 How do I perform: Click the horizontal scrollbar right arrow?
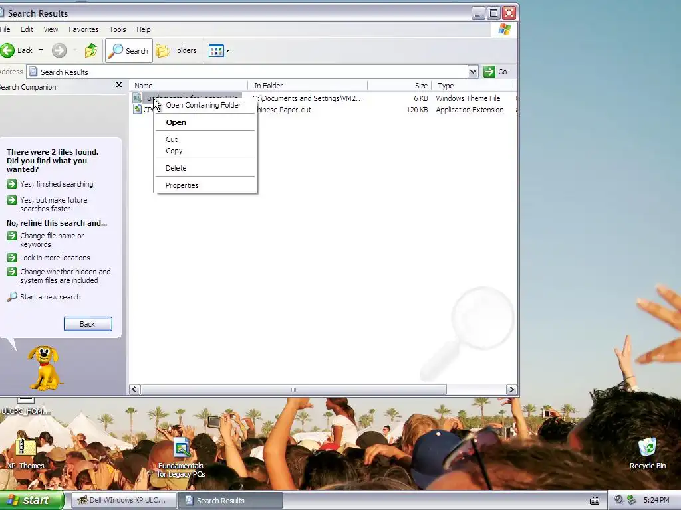tap(511, 389)
